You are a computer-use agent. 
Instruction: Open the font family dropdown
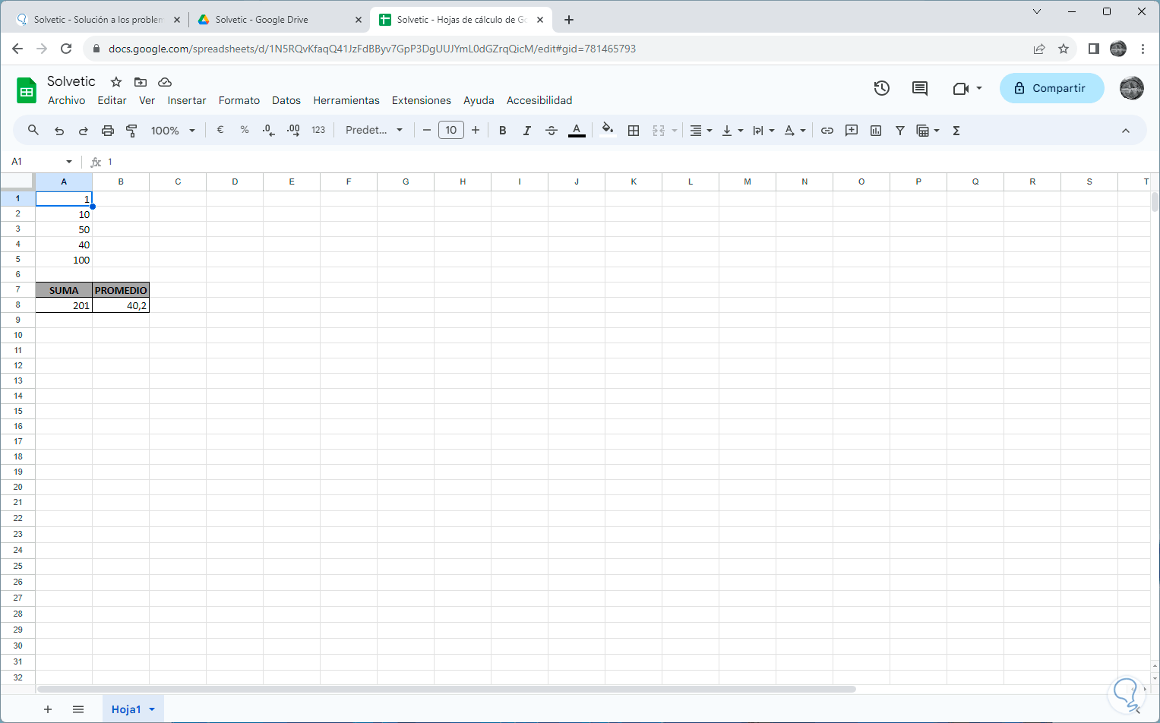pyautogui.click(x=372, y=130)
